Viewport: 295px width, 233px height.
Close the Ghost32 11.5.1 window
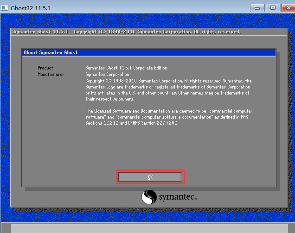pyautogui.click(x=286, y=7)
